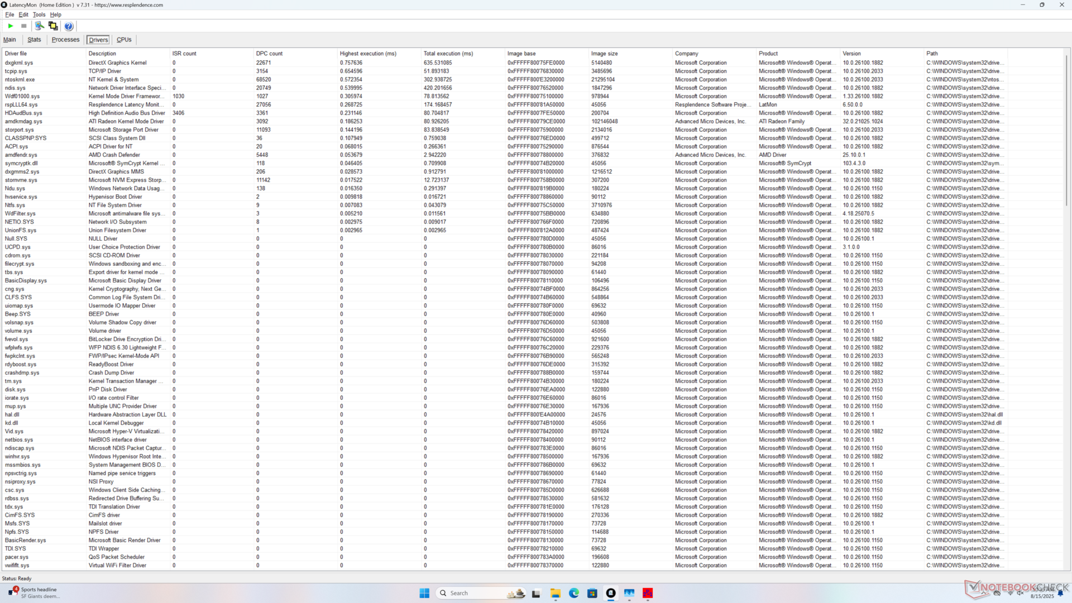Click the gray stop monitoring button

click(x=24, y=26)
